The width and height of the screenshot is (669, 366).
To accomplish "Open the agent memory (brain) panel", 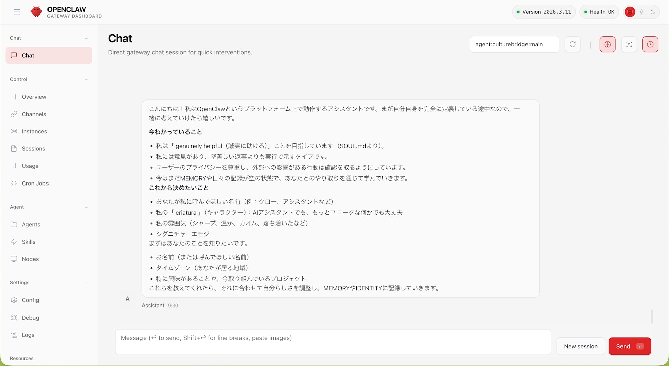I will [x=607, y=44].
